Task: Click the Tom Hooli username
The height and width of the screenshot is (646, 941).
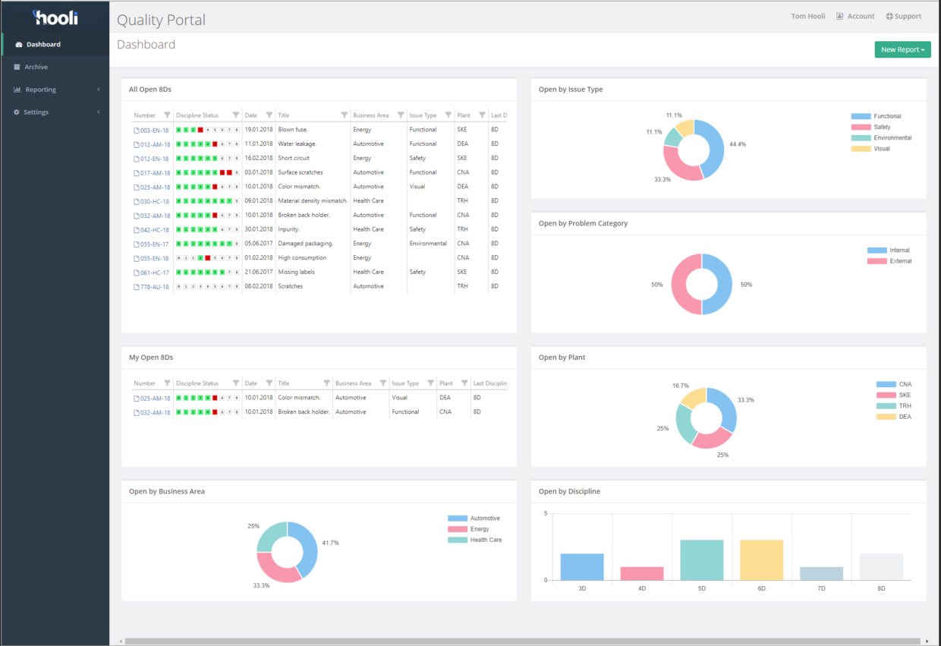Action: [x=807, y=15]
